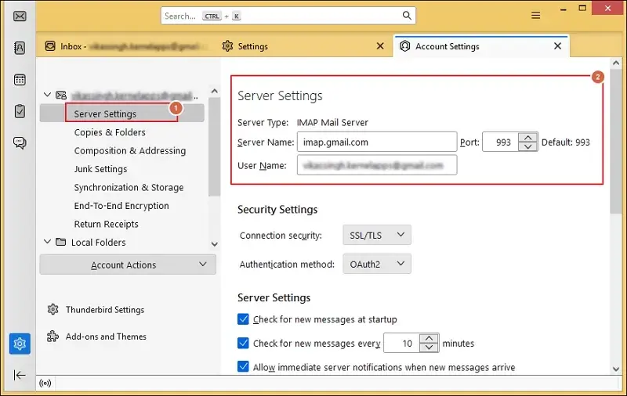The height and width of the screenshot is (396, 627).
Task: Click main pane scroll up arrow
Action: coord(616,63)
